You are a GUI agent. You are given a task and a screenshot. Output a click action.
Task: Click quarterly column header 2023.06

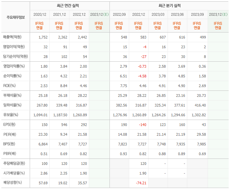tap(177, 14)
